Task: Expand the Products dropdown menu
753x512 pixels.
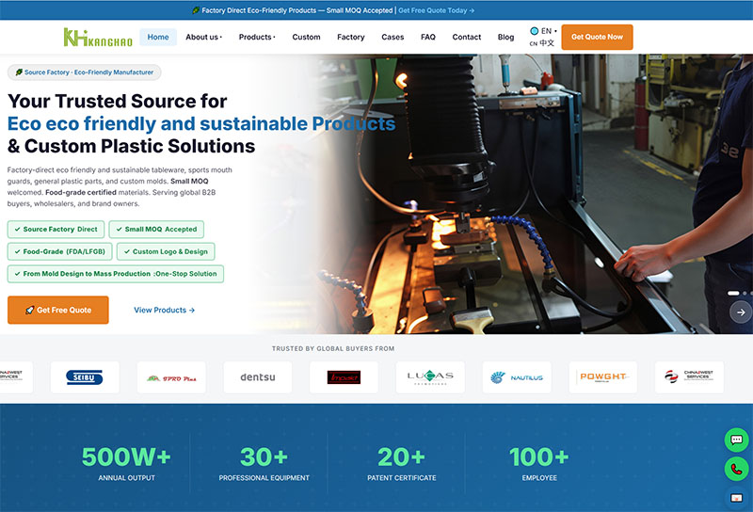Action: point(257,37)
